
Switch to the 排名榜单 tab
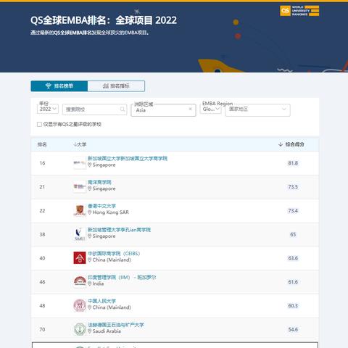(59, 86)
